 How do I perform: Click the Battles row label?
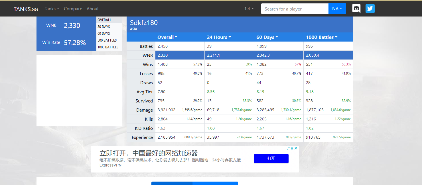[x=146, y=46]
